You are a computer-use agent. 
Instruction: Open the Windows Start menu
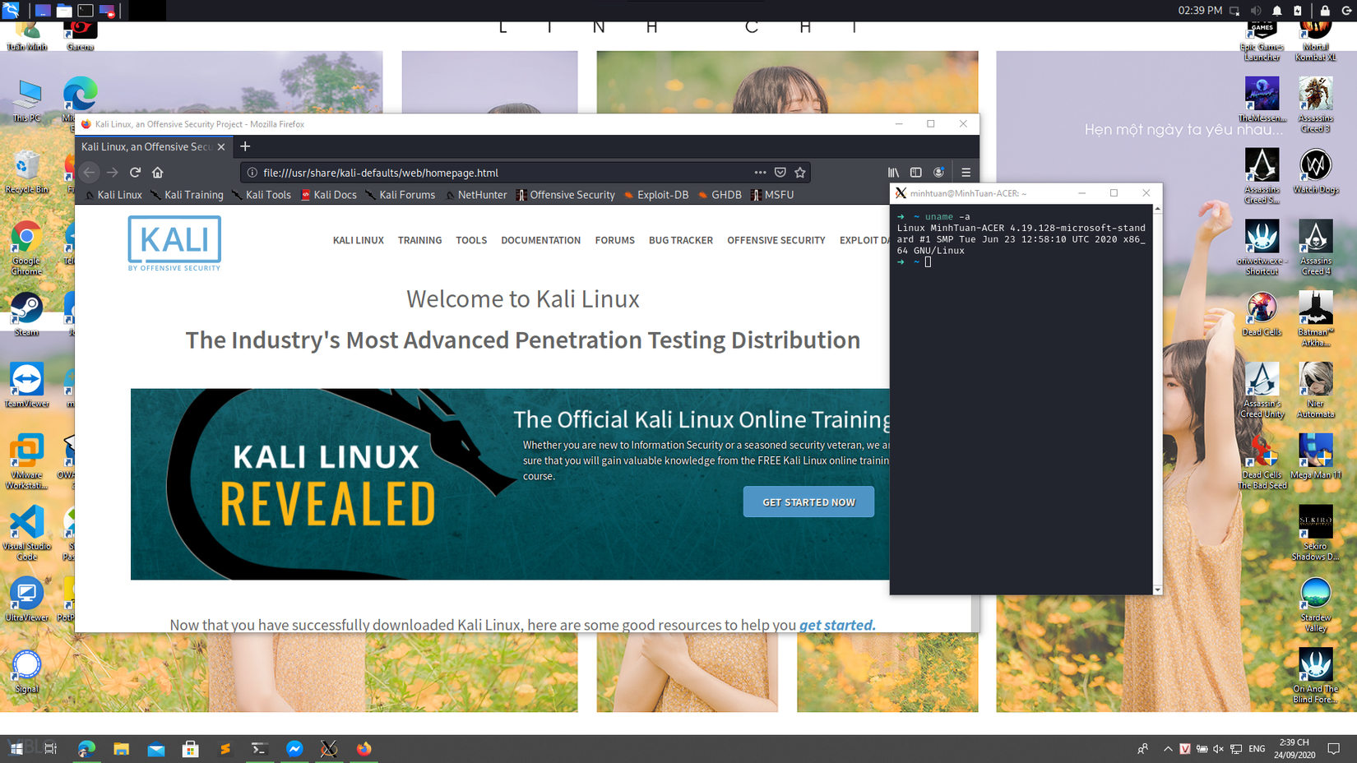[16, 748]
